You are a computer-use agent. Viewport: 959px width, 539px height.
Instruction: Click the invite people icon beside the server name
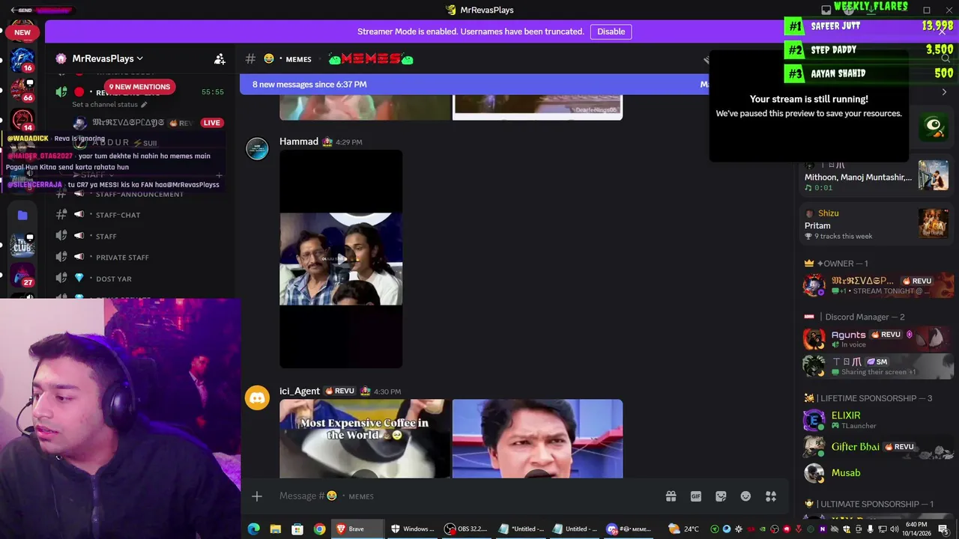220,58
